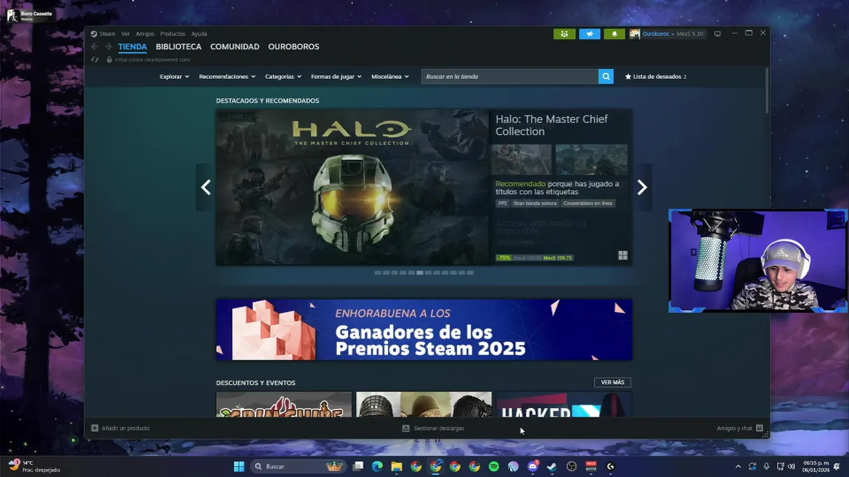Open Lista de deseados
The width and height of the screenshot is (849, 477).
(x=655, y=76)
